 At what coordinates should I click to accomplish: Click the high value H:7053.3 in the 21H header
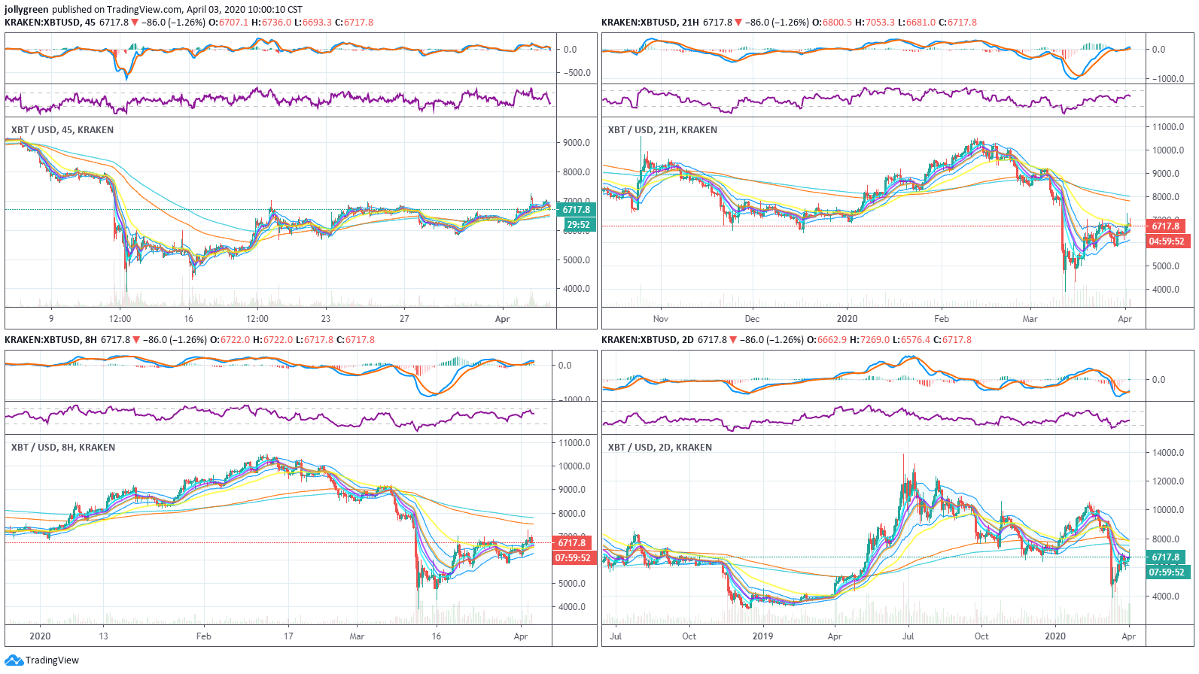[875, 23]
